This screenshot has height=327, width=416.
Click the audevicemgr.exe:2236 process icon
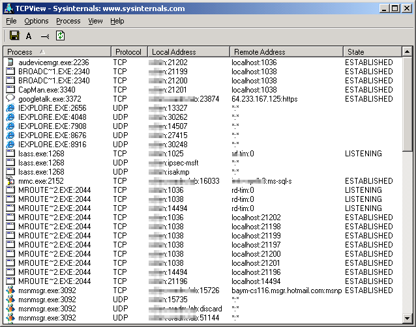coord(10,62)
